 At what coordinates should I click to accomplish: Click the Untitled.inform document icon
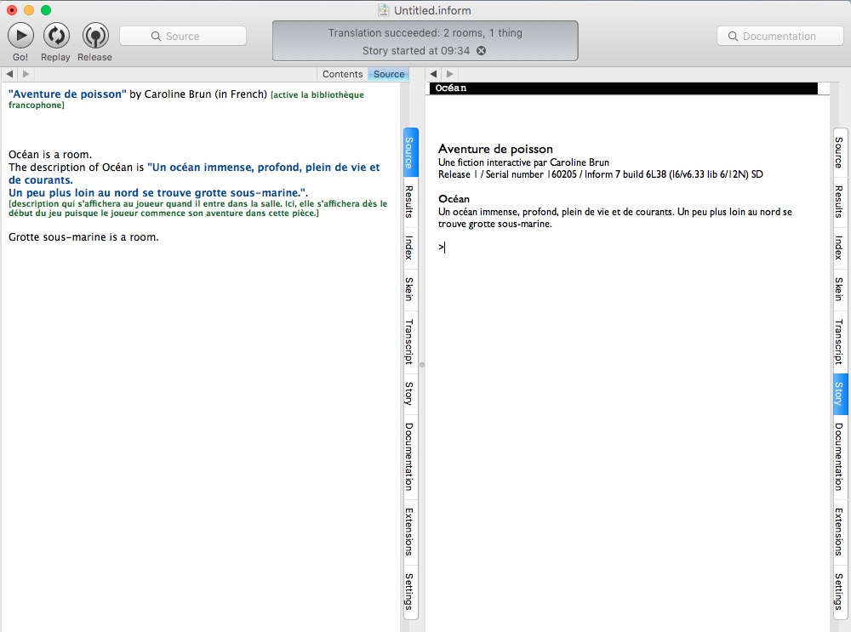[384, 10]
